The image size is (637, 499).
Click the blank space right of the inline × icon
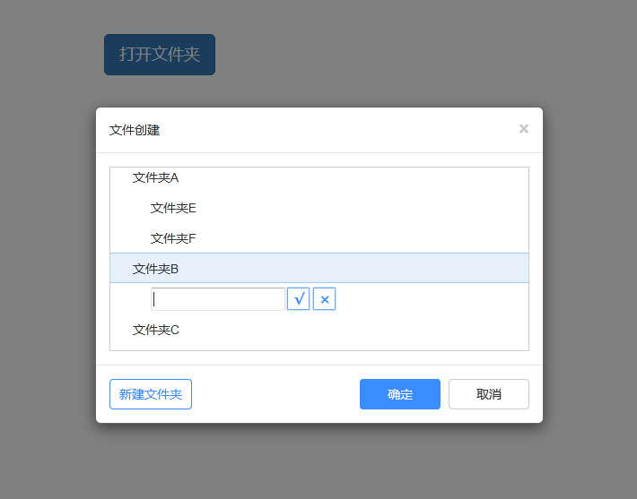(x=431, y=299)
